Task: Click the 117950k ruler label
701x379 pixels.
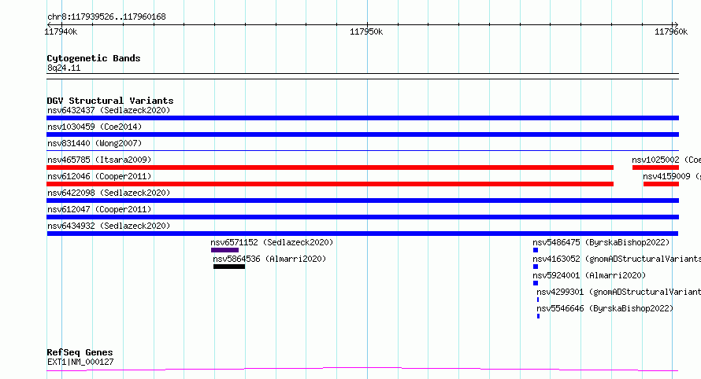Action: pos(366,31)
